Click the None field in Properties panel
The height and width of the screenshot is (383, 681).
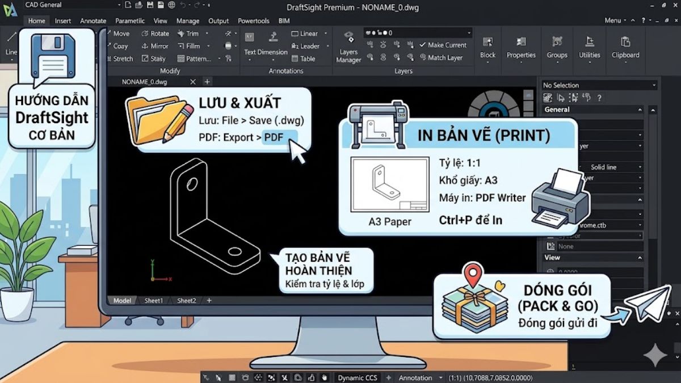pos(600,246)
